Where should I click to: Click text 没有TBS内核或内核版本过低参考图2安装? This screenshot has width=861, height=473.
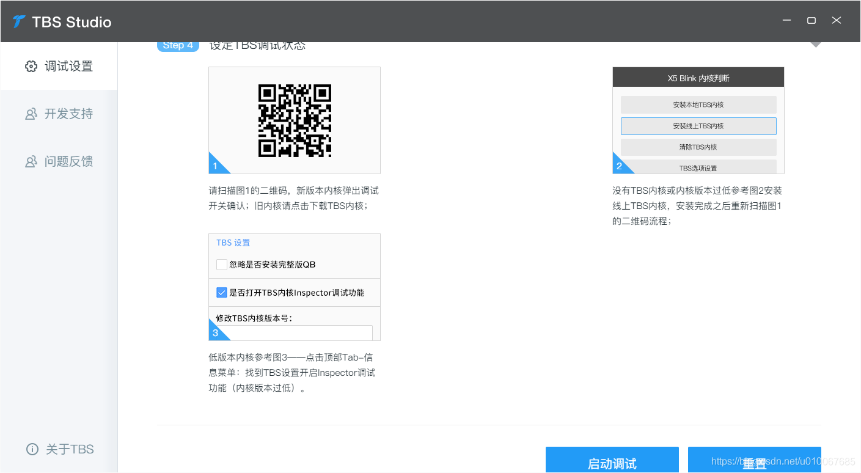coord(697,191)
